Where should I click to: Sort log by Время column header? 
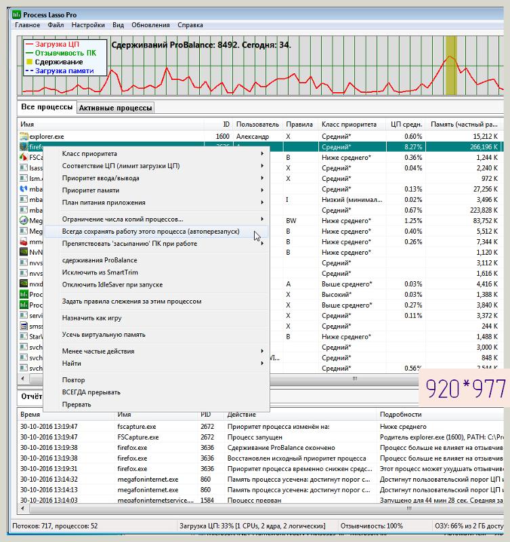66,414
